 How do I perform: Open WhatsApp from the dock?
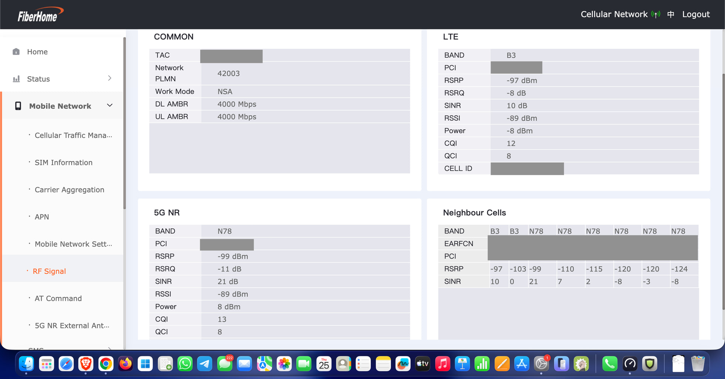click(185, 364)
